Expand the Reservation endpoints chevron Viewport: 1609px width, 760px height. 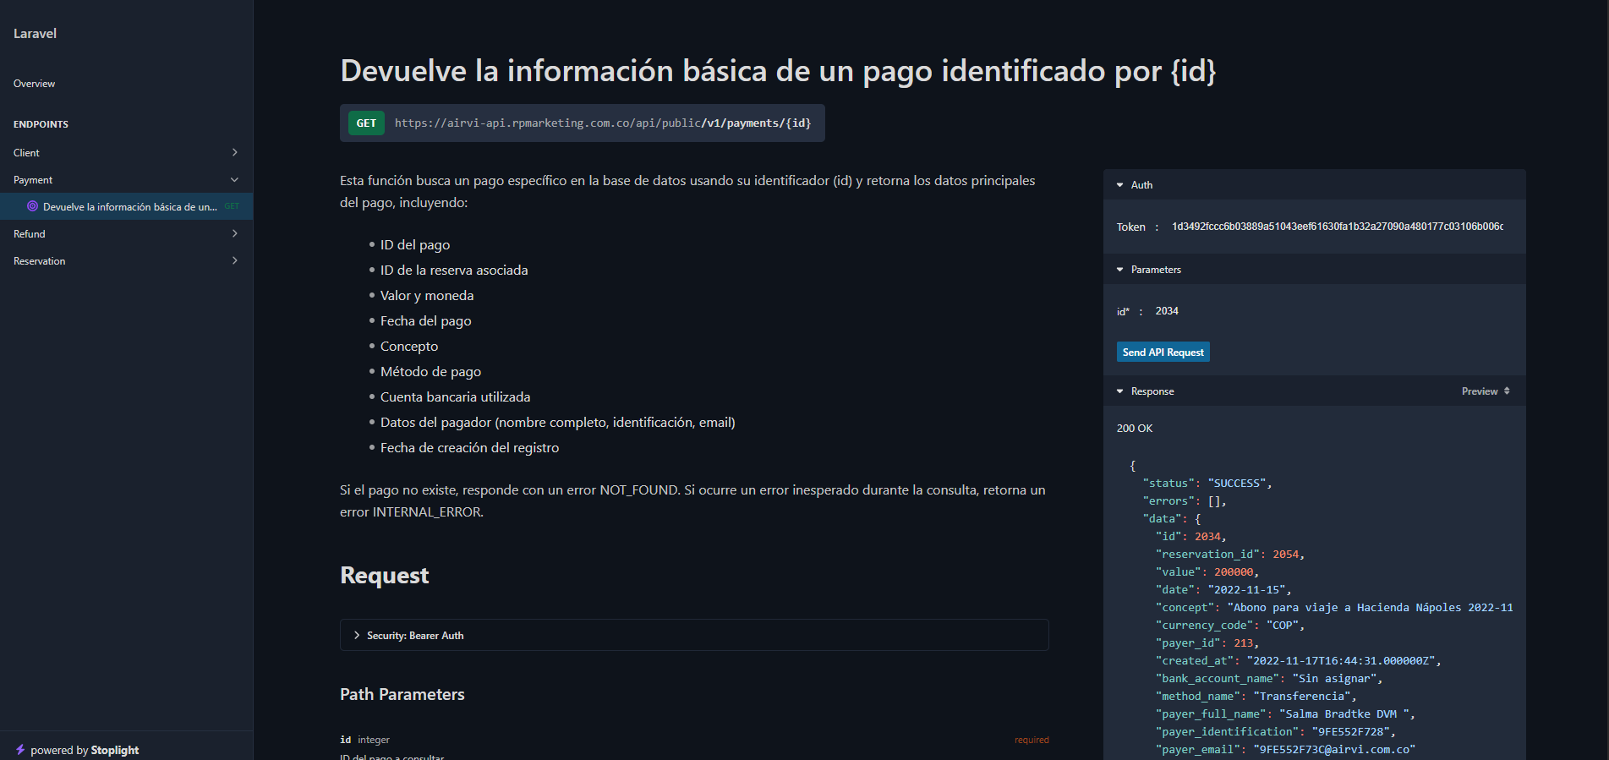(x=234, y=261)
